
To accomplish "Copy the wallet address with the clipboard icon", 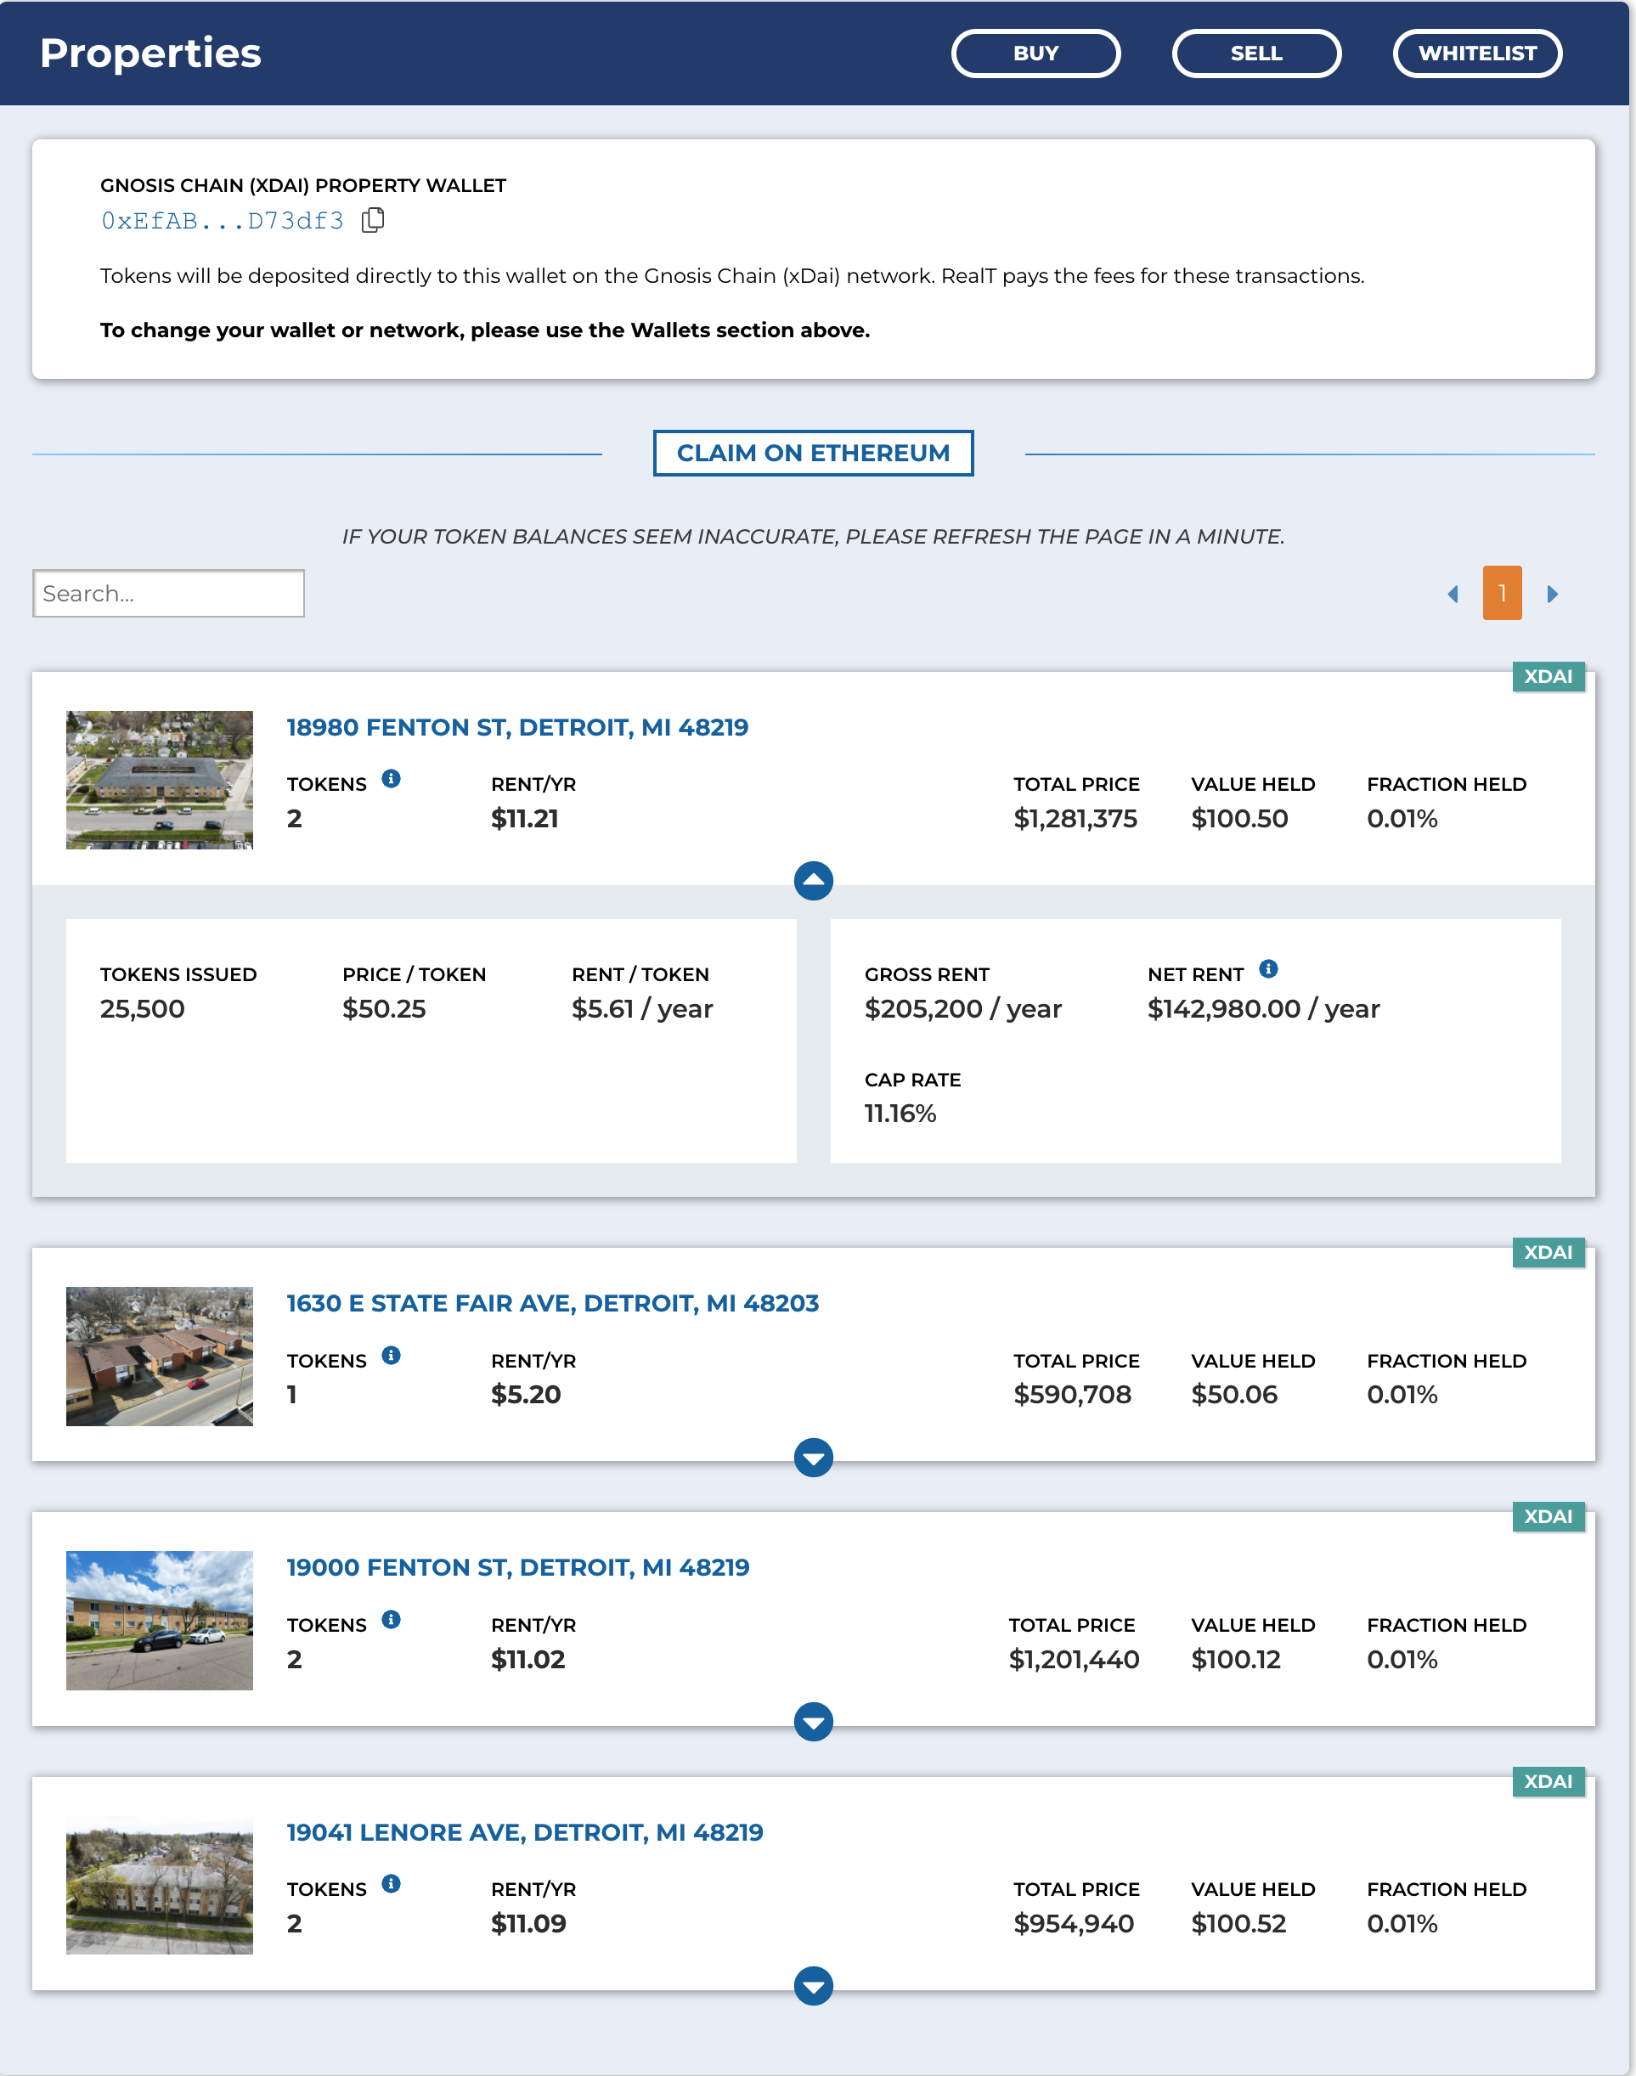I will (374, 220).
